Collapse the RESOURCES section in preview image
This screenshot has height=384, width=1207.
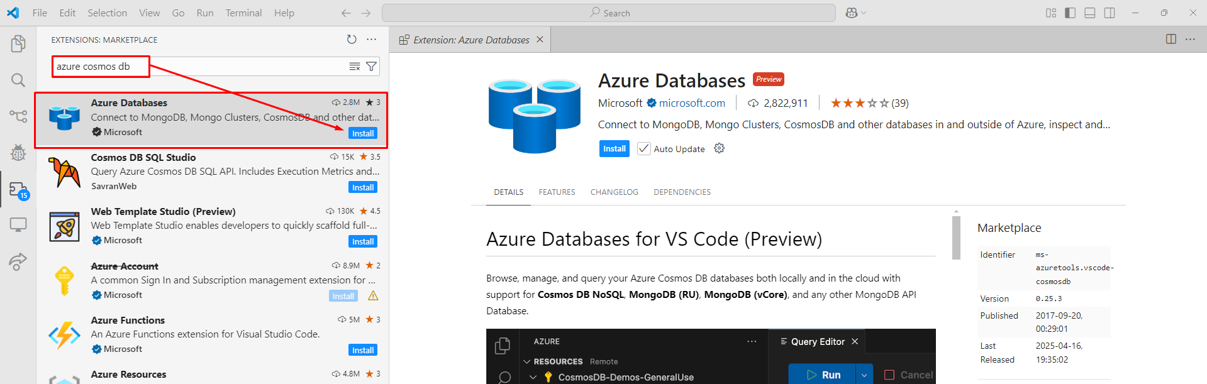pos(527,361)
